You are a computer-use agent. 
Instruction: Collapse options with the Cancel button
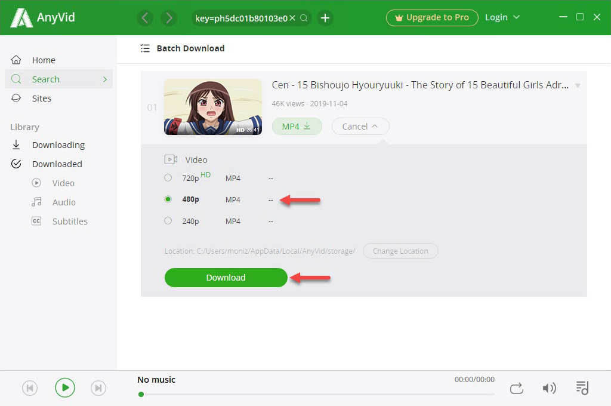360,127
